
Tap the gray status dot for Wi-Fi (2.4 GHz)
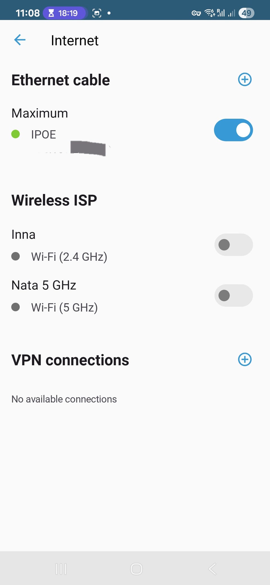(x=15, y=256)
